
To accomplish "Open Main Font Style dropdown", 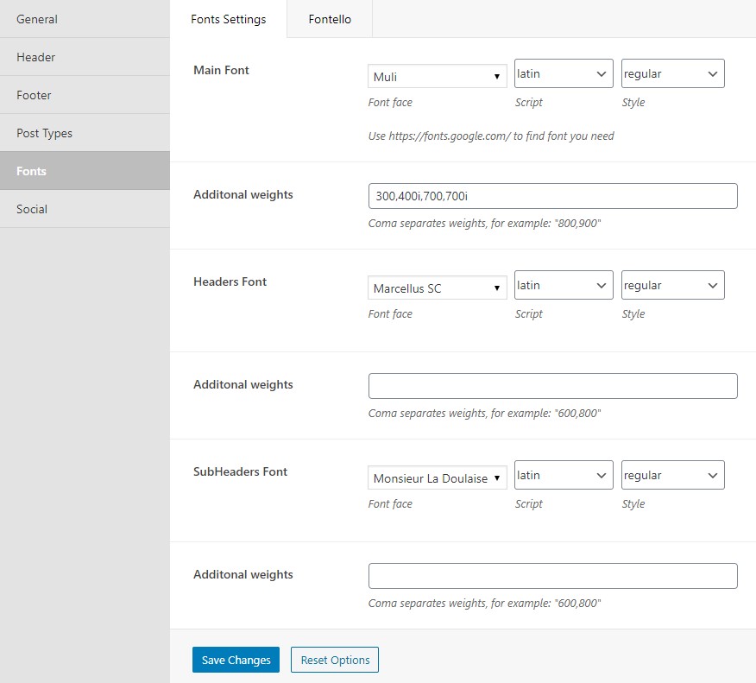I will (672, 73).
